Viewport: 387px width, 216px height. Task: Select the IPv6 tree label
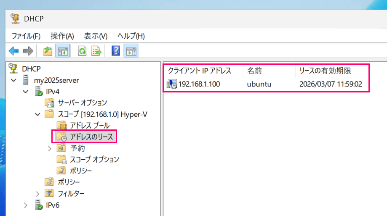pyautogui.click(x=53, y=205)
